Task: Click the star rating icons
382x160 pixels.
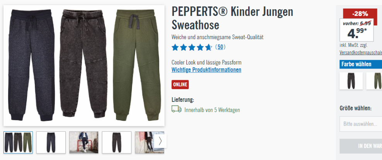Action: (192, 47)
